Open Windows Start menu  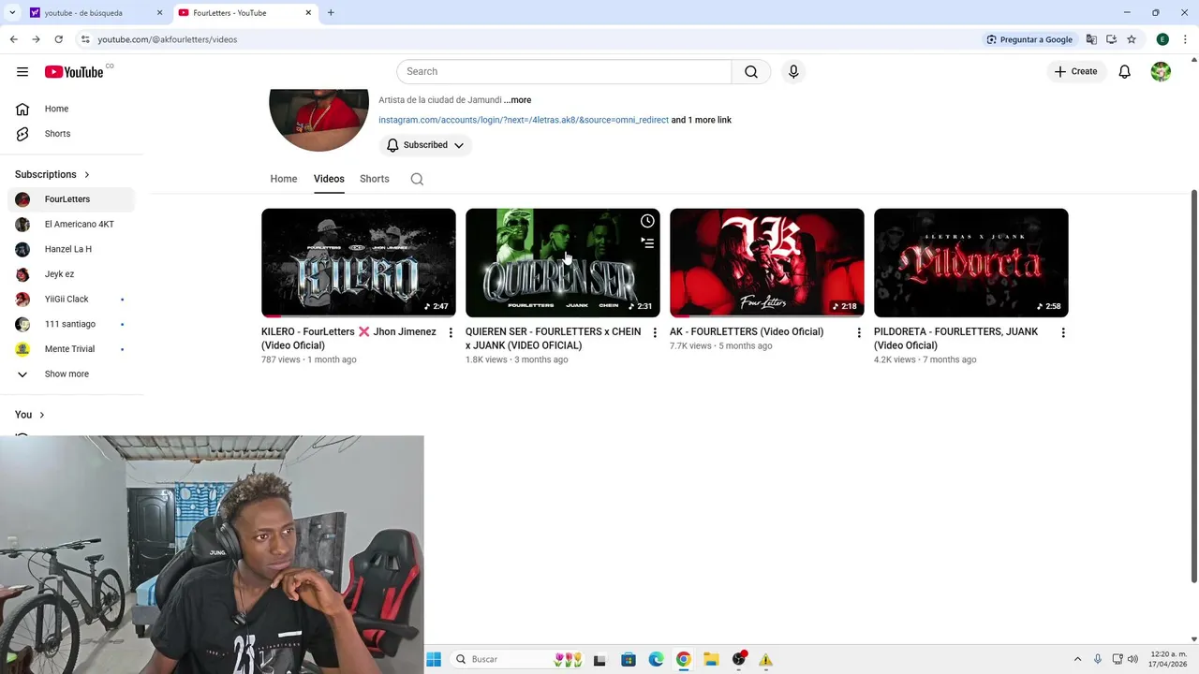point(434,659)
